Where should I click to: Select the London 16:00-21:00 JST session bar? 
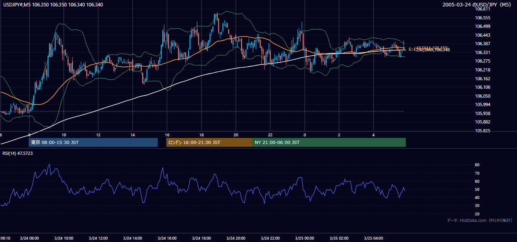point(209,142)
